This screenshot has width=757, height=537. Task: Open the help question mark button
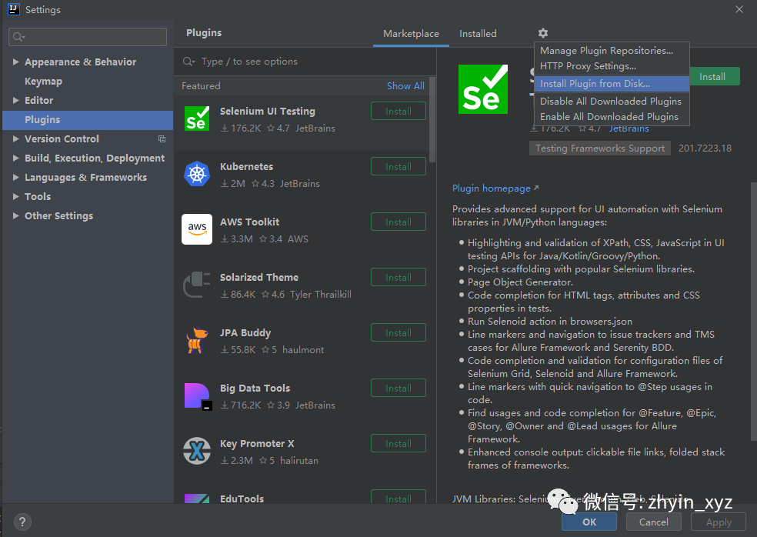pyautogui.click(x=22, y=522)
